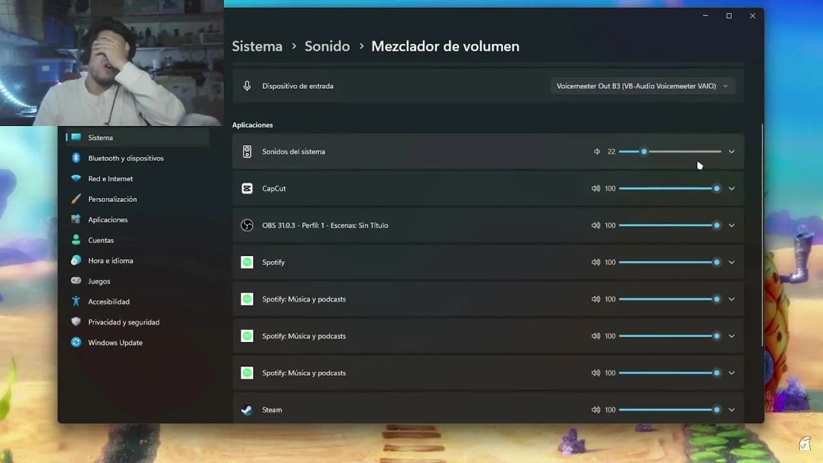This screenshot has height=463, width=823.
Task: Click the settings window vertical scrollbar
Action: (x=762, y=235)
